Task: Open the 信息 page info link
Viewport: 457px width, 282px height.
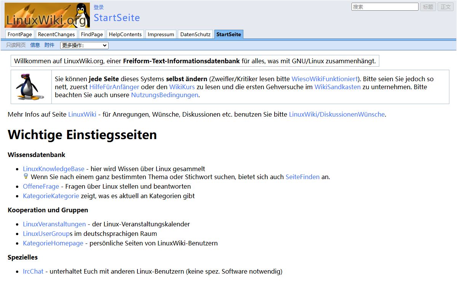Action: click(35, 45)
